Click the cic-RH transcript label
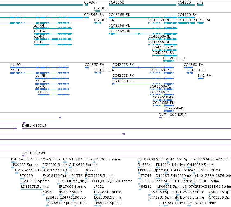Image resolution: width=231 pixels, height=207 pixels. tap(39, 26)
